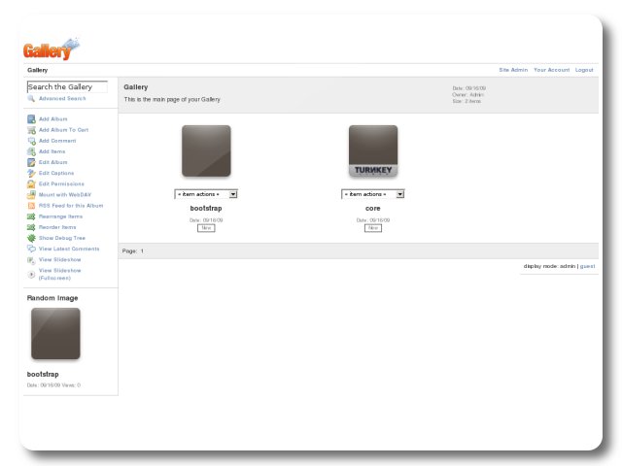The height and width of the screenshot is (466, 622).
Task: Click into the Search the Gallery field
Action: 67,86
